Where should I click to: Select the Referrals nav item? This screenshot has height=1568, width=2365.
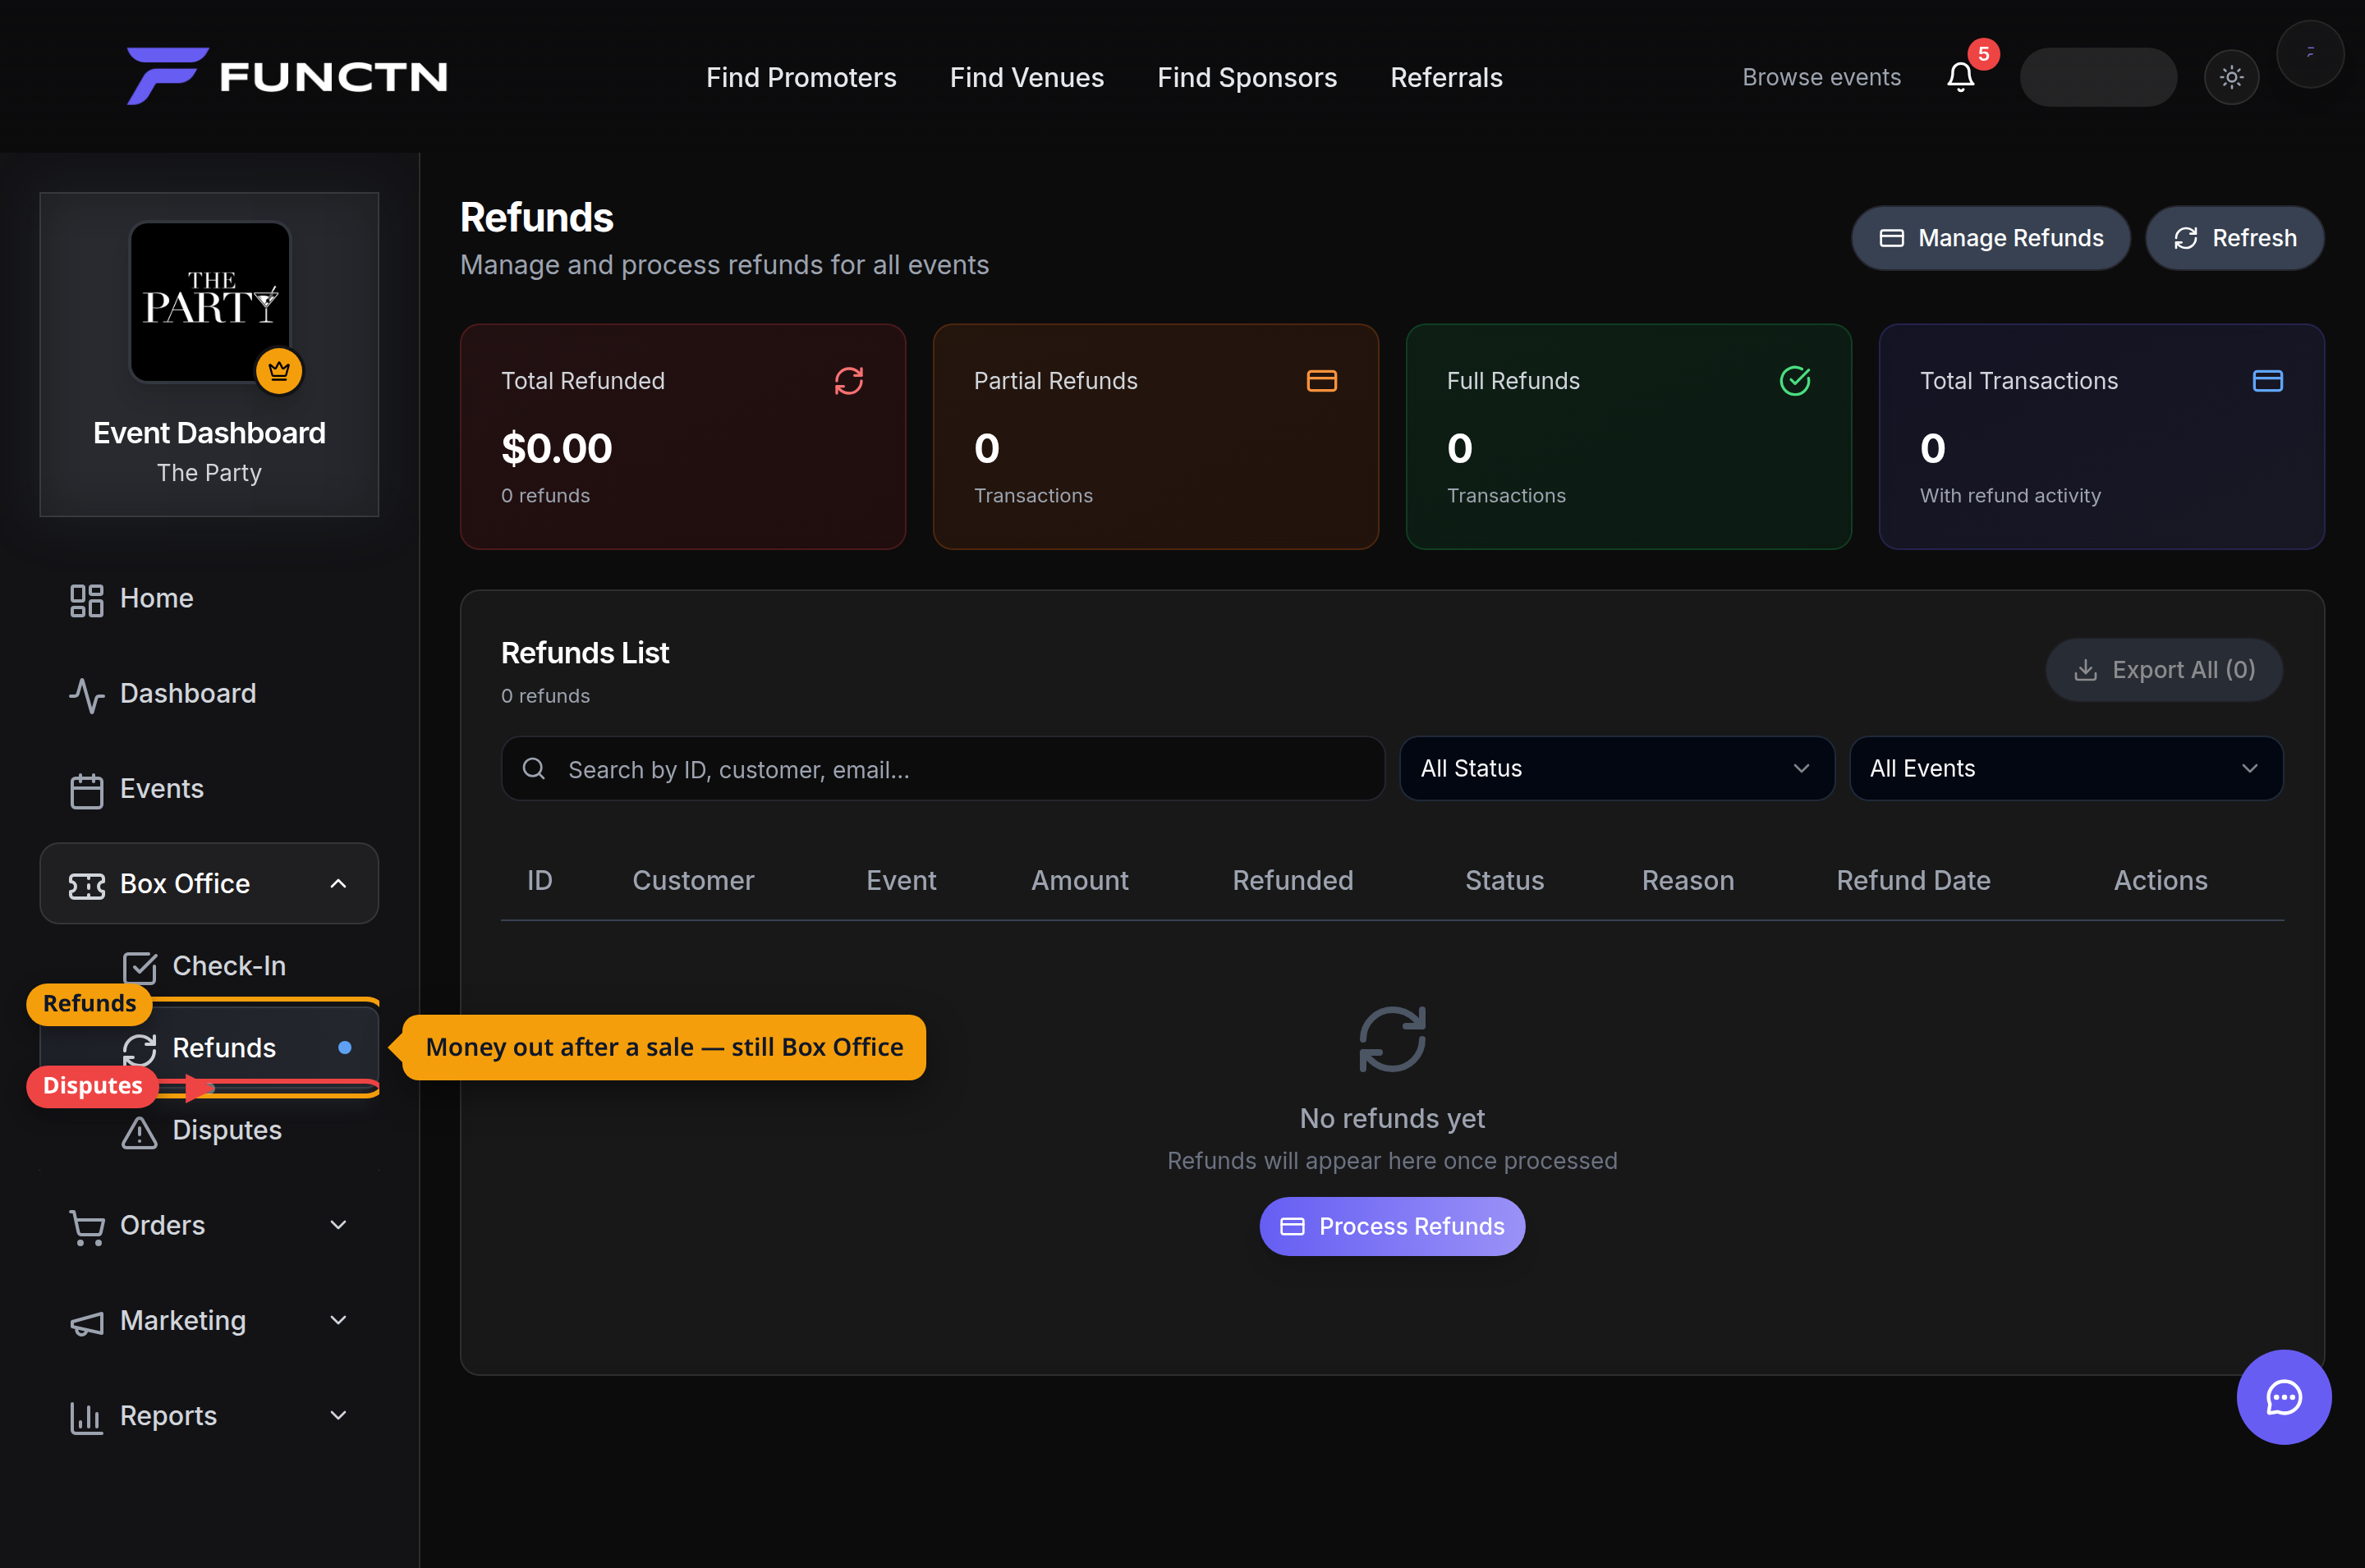[x=1446, y=77]
